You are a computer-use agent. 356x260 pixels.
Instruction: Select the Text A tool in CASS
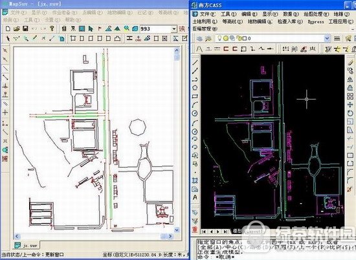pyautogui.click(x=195, y=198)
